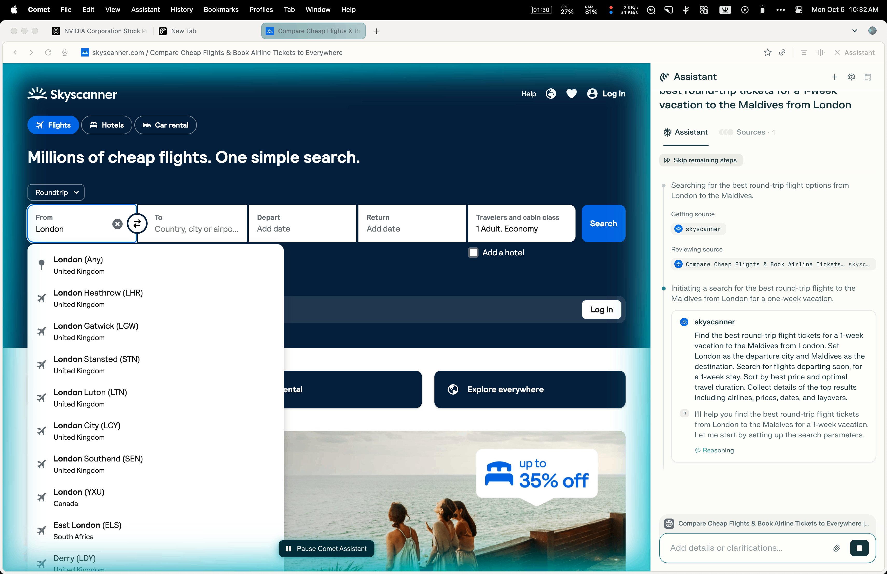Click Skip remaining steps

pyautogui.click(x=701, y=160)
